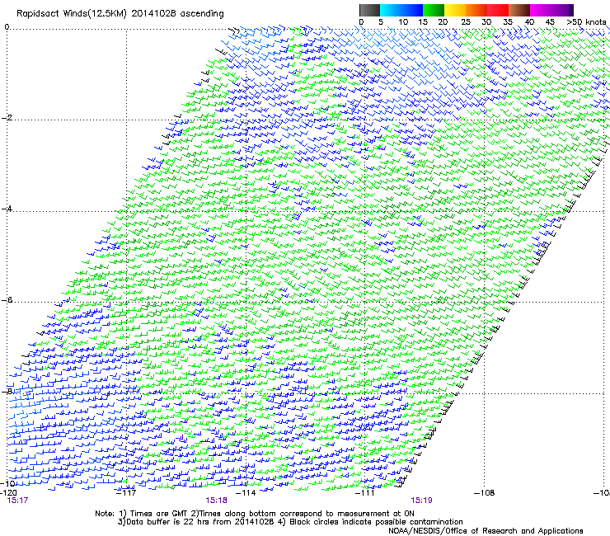Click the note line about 'Data buffer is 22 hrs'
Viewport: 610px width, 536px height.
click(x=290, y=522)
